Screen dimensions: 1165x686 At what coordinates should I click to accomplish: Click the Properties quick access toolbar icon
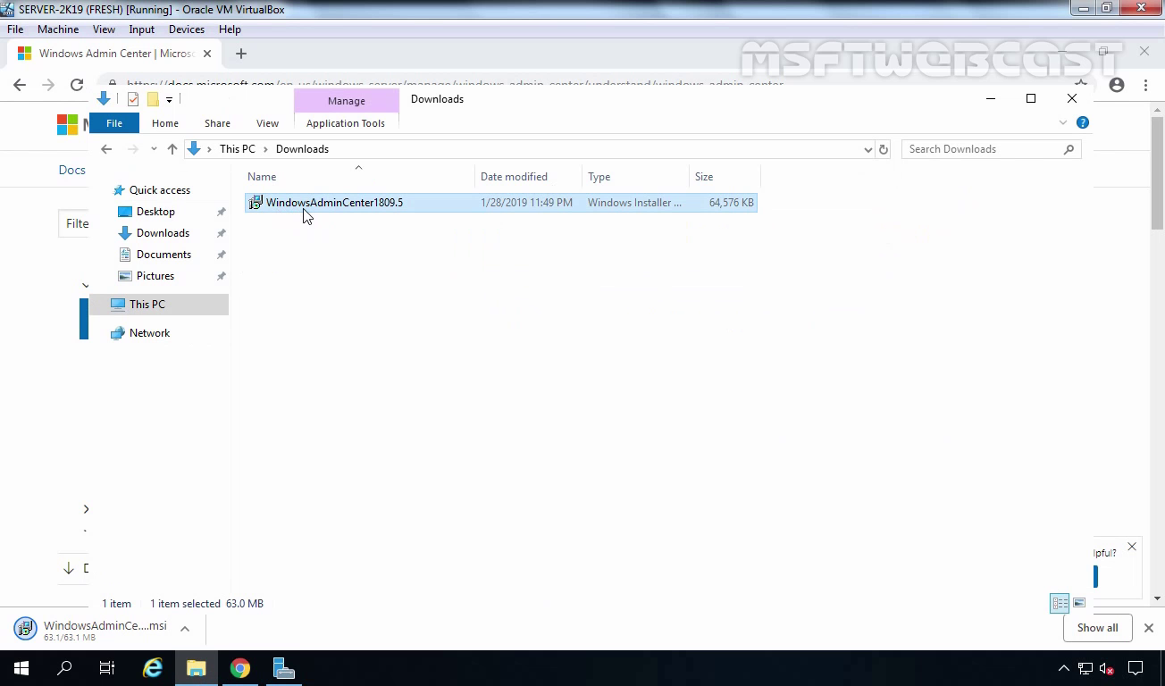133,99
